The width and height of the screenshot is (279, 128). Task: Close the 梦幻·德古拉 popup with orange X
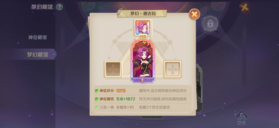tap(194, 14)
